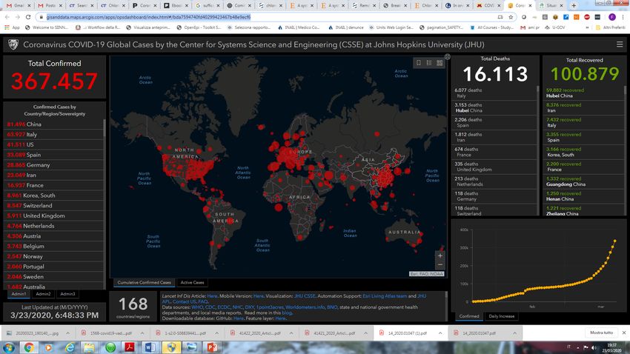This screenshot has height=354, width=630.
Task: Select Italy in confirmed cases list
Action: pyautogui.click(x=54, y=135)
